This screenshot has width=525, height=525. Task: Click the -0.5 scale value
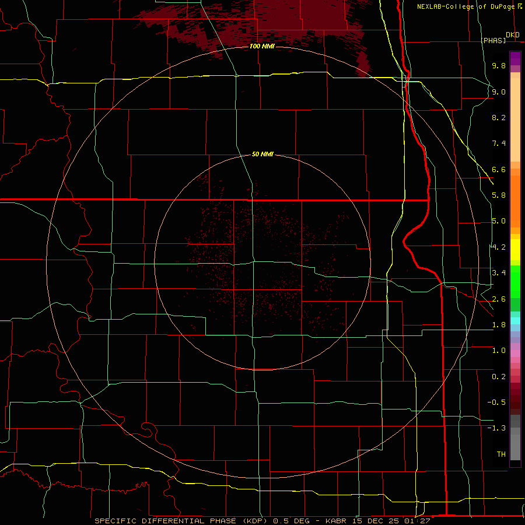[496, 402]
